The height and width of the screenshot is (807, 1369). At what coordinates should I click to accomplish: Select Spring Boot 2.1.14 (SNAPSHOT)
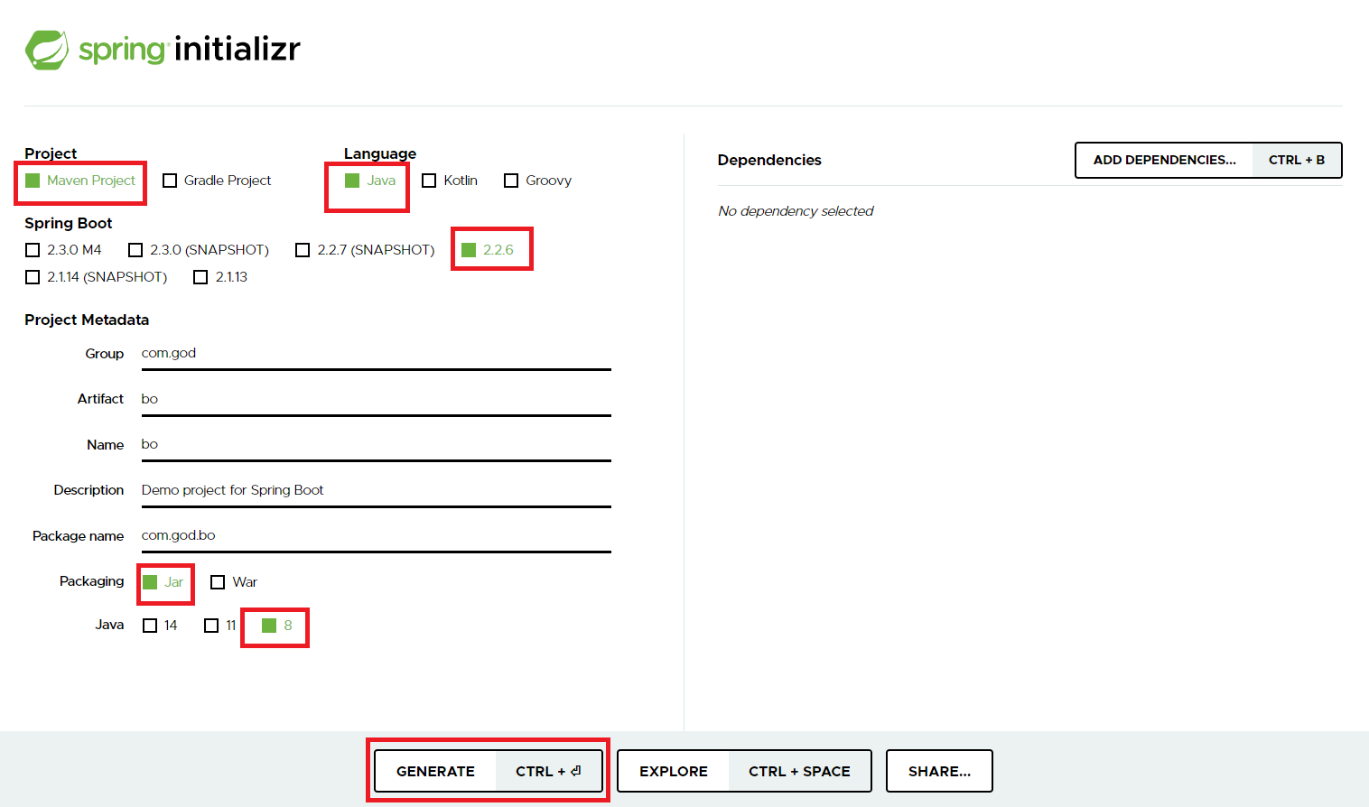(x=97, y=277)
